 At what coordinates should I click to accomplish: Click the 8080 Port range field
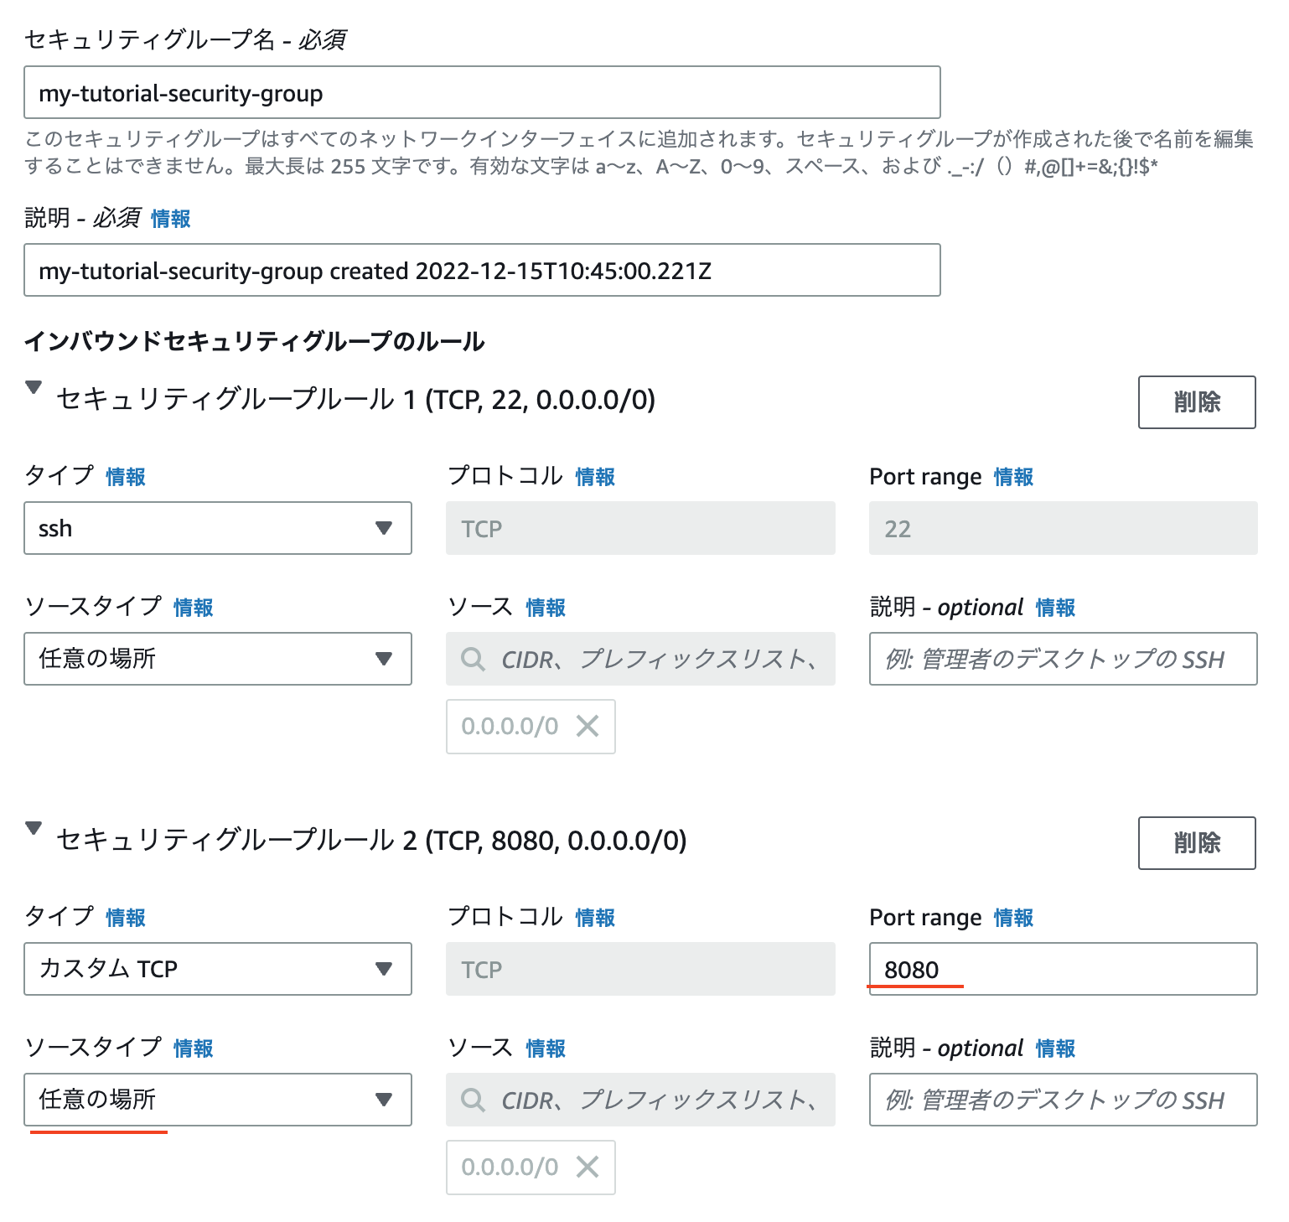(x=1064, y=969)
